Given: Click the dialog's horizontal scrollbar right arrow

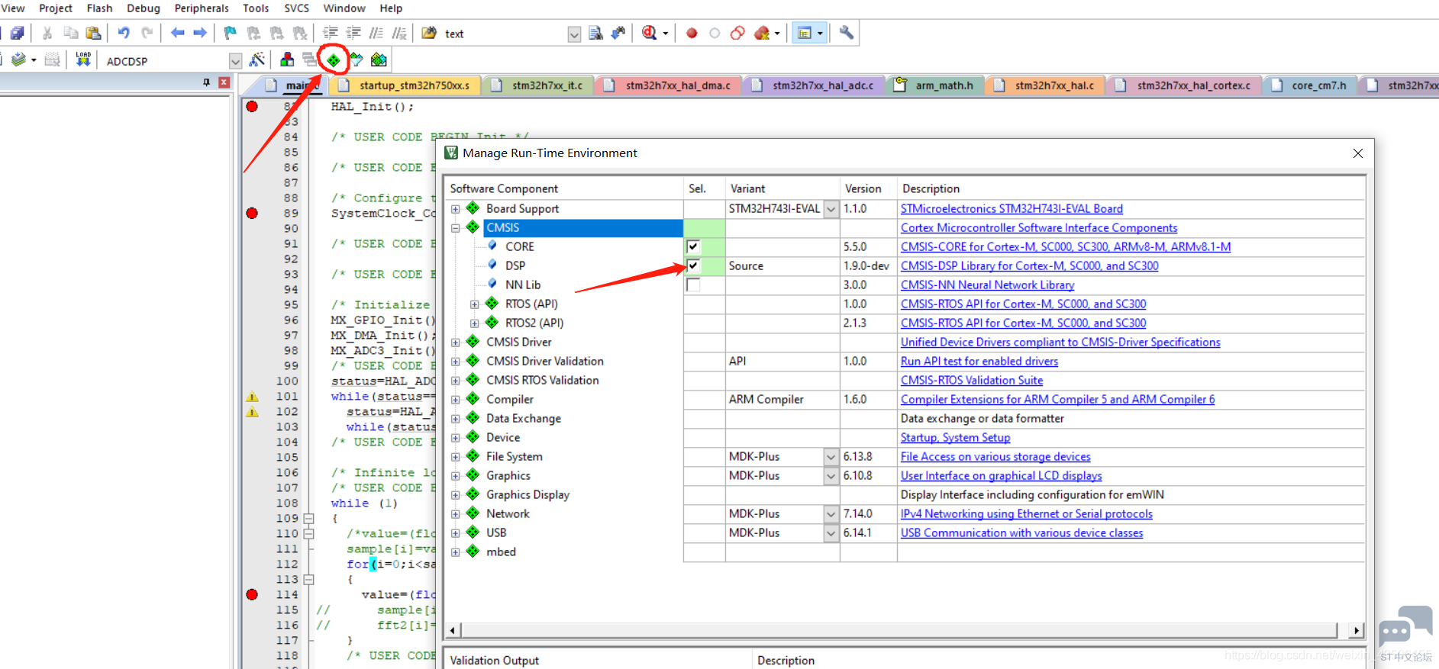Looking at the screenshot, I should [x=1357, y=630].
